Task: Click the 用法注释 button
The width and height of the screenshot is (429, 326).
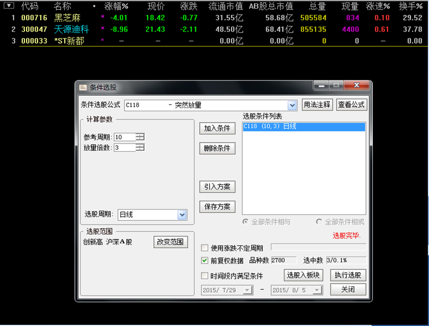Action: pyautogui.click(x=317, y=105)
